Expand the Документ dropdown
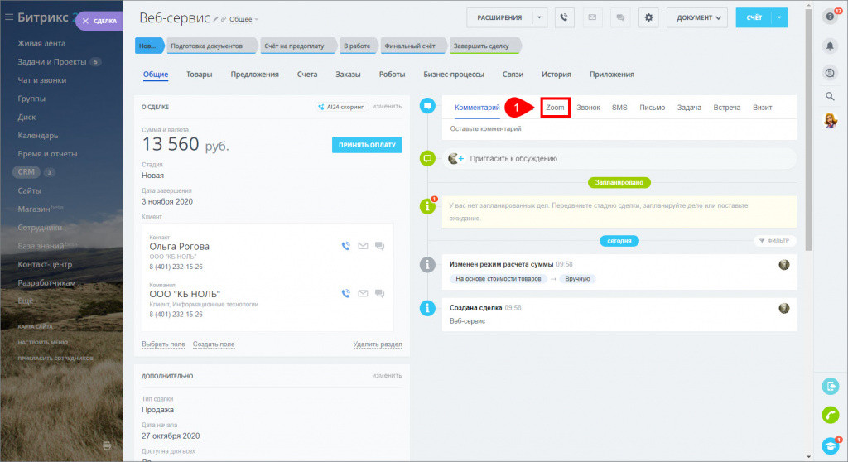 [696, 17]
